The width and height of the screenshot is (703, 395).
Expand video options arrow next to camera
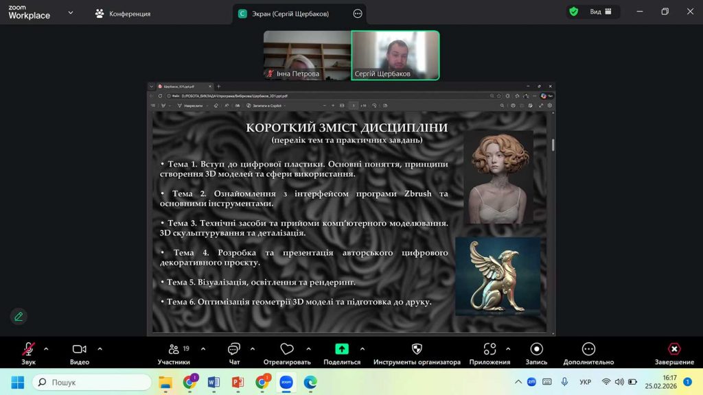[100, 348]
